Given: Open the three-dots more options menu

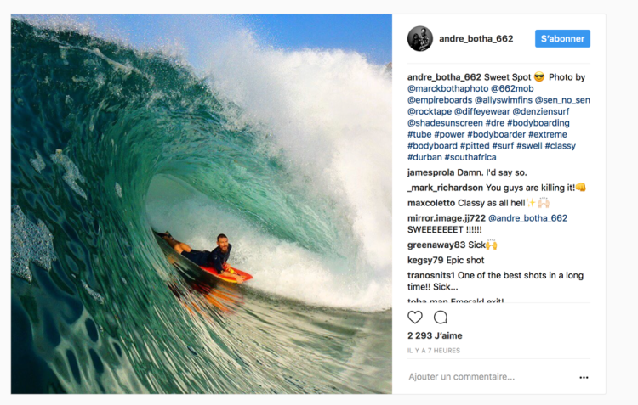Looking at the screenshot, I should [x=584, y=377].
